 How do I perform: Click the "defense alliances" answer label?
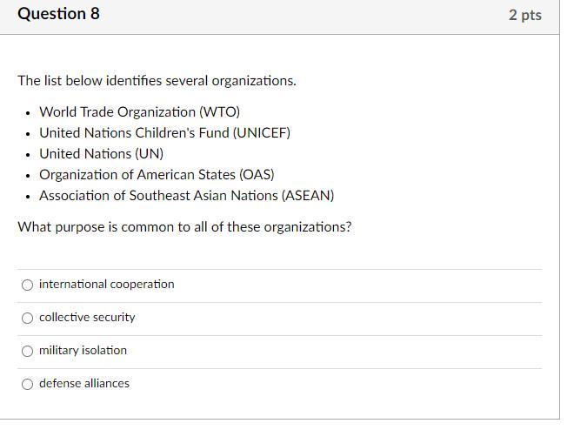84,384
